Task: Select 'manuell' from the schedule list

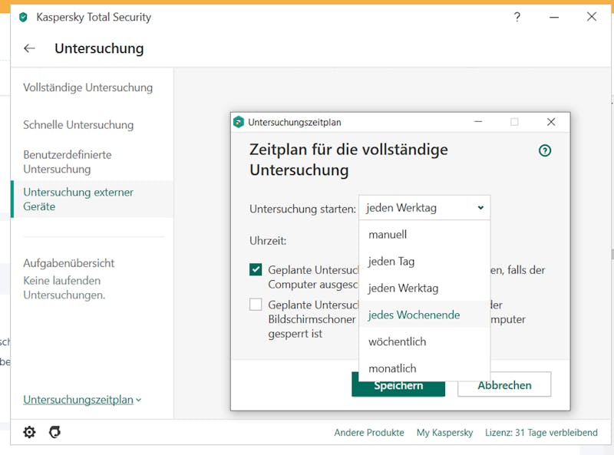Action: coord(424,235)
